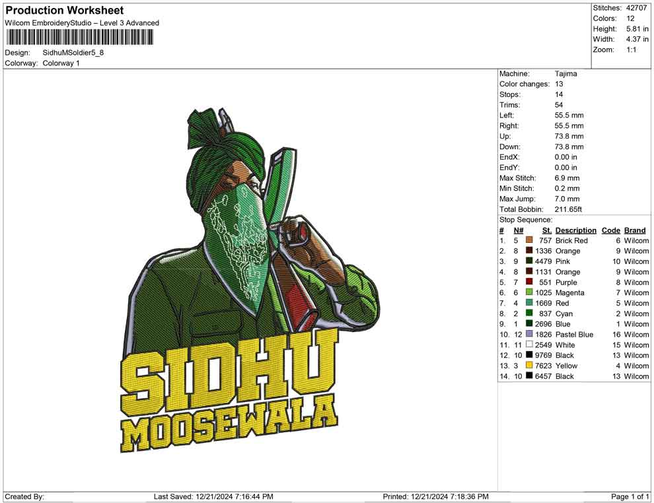Click the barcode under the worksheet title
654x503 pixels.
tap(79, 38)
